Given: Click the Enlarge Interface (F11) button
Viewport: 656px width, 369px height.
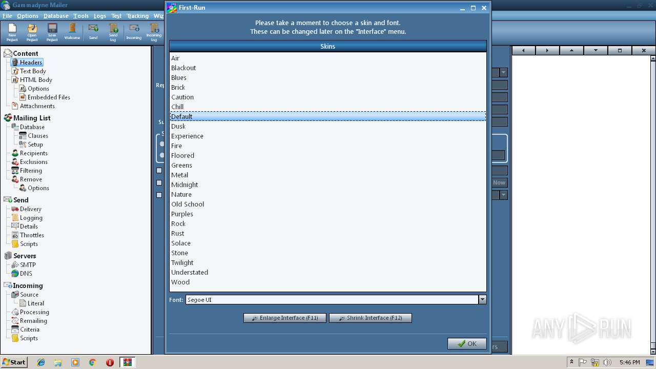Looking at the screenshot, I should coord(284,318).
